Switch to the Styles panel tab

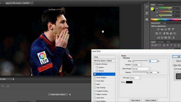pyautogui.click(x=164, y=23)
